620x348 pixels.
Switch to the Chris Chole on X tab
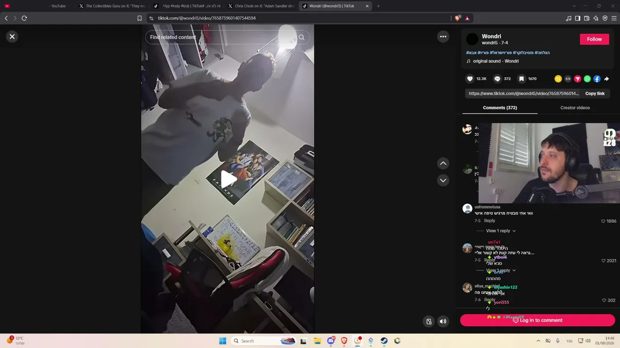point(261,6)
